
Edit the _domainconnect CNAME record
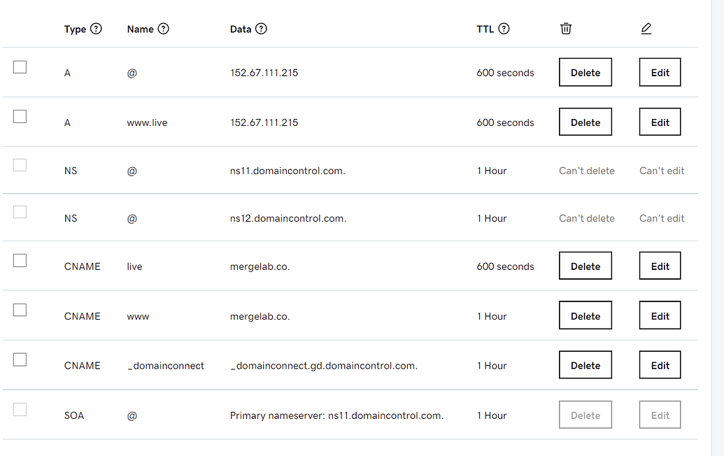[x=660, y=366]
